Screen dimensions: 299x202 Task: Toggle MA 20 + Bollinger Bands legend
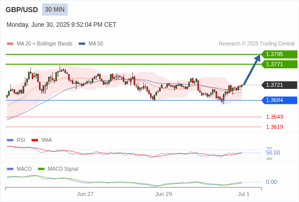[x=40, y=44]
